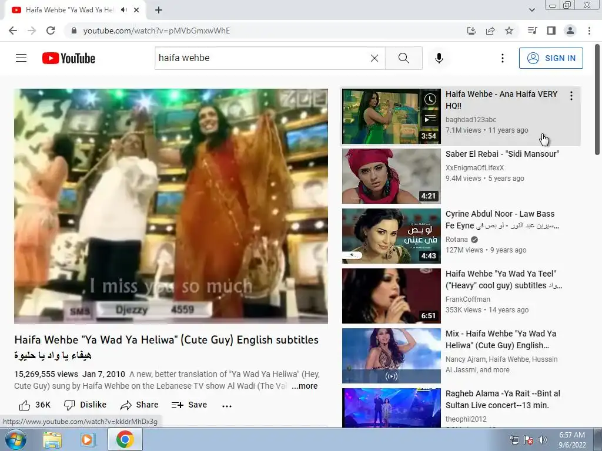This screenshot has width=602, height=451.
Task: Click channel name FrankCoffman
Action: (467, 299)
